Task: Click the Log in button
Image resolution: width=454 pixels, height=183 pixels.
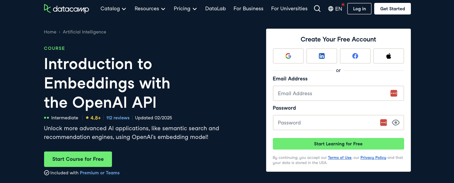Action: click(x=359, y=9)
